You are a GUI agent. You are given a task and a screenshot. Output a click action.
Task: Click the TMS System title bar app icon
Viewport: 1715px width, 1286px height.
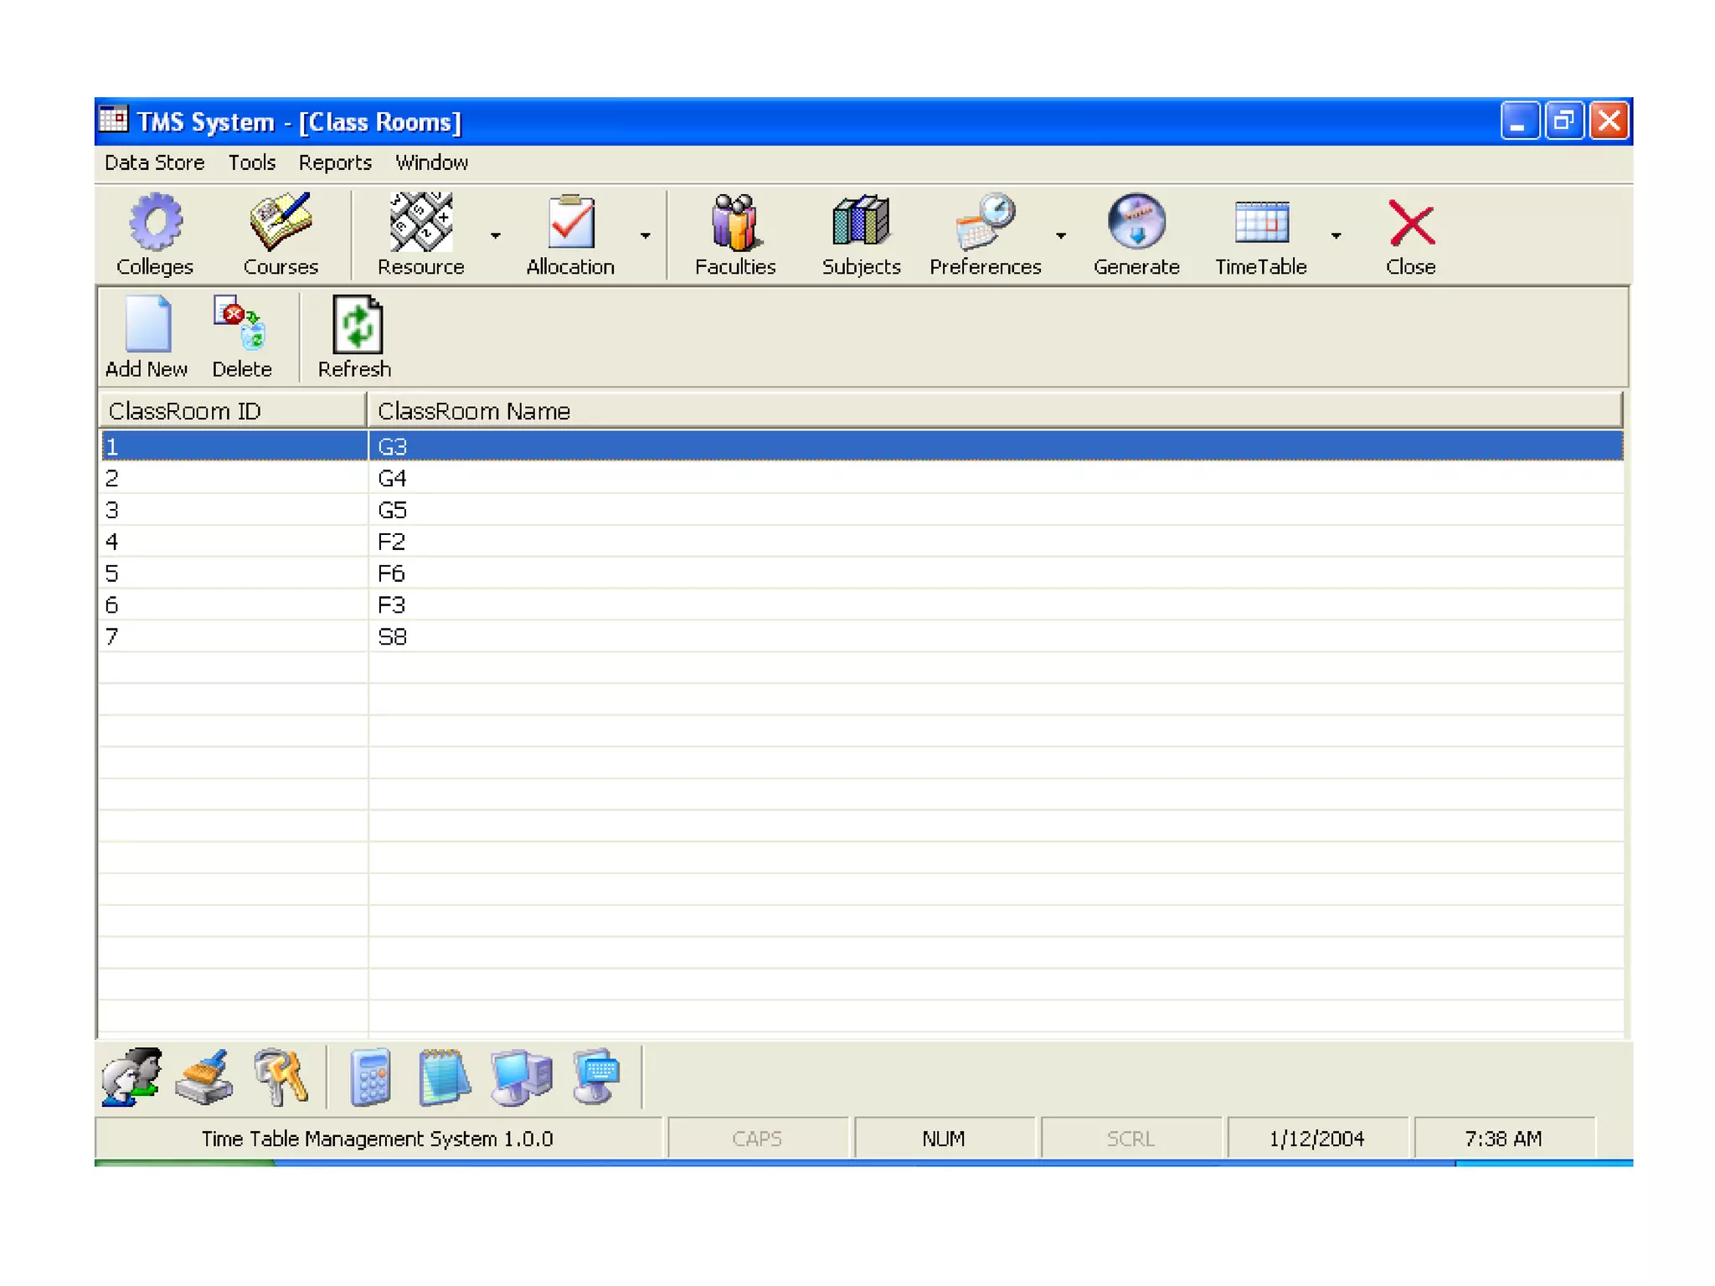click(114, 121)
